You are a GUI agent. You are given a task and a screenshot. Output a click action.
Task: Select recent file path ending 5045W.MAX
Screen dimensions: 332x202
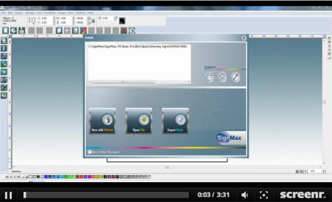(138, 46)
